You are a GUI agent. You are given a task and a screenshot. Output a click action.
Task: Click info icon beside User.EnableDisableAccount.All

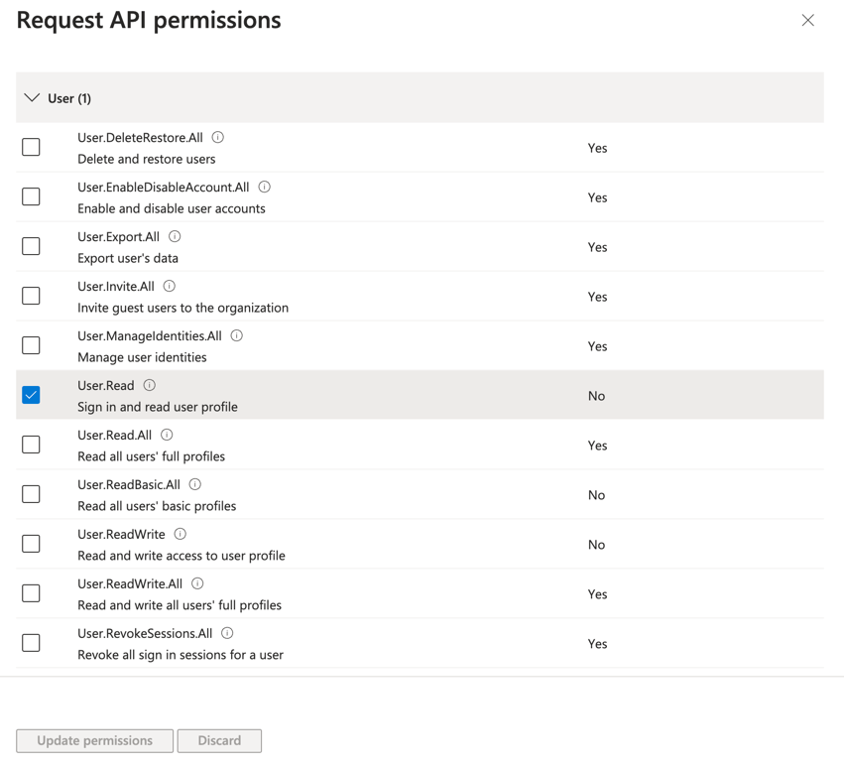point(265,188)
